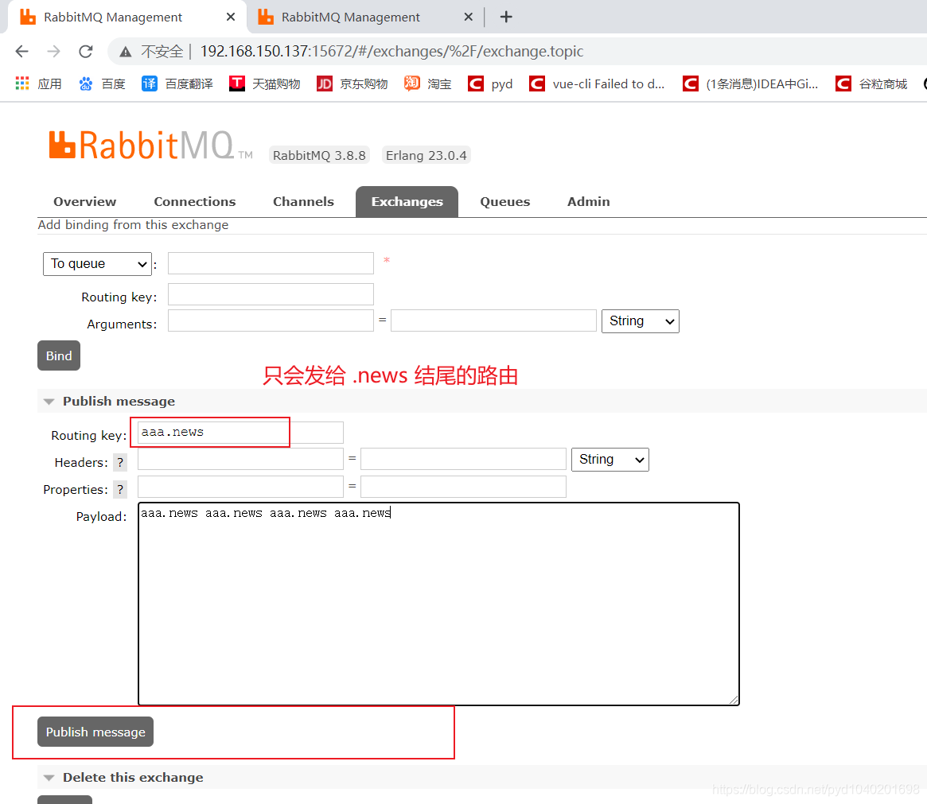Open Headers String type dropdown
Image resolution: width=927 pixels, height=804 pixels.
tap(610, 459)
